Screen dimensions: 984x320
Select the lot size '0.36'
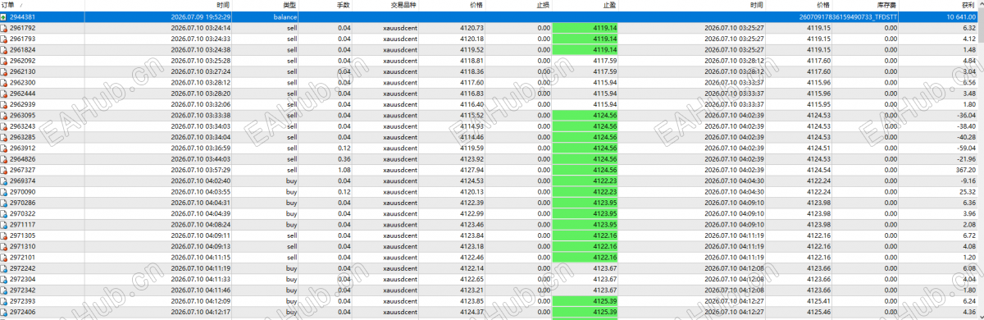point(344,159)
